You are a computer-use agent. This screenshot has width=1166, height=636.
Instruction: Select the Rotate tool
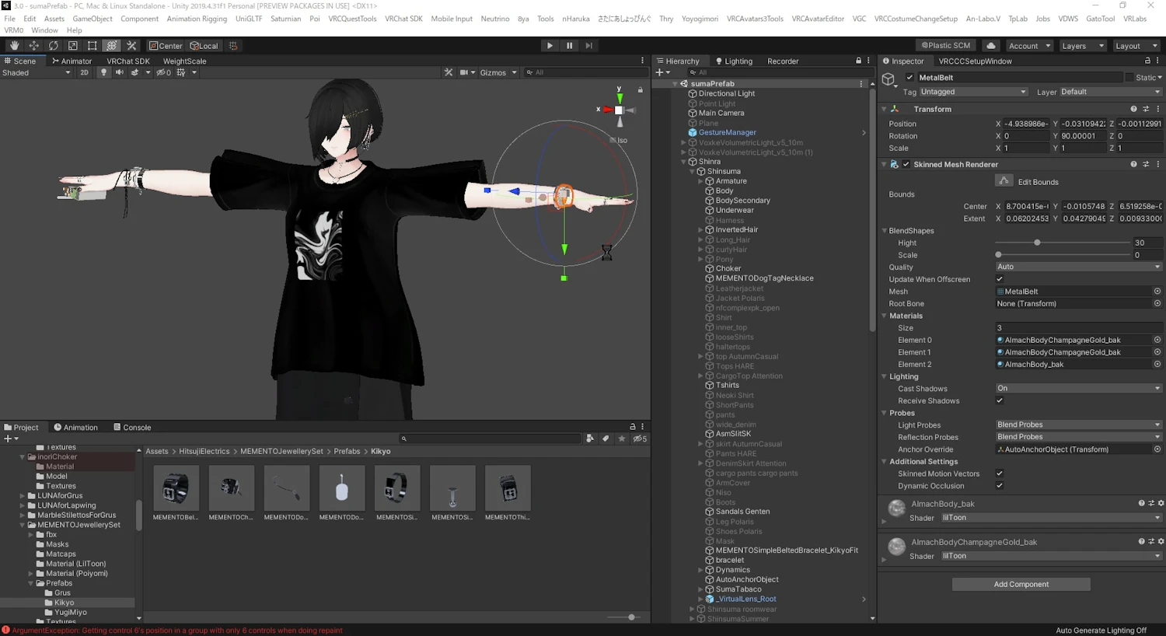click(53, 46)
